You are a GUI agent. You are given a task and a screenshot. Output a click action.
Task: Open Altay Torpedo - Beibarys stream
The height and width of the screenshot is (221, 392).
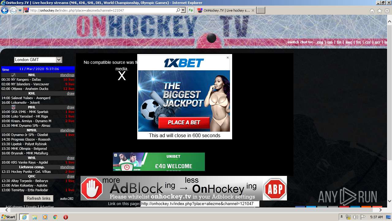(x=29, y=181)
